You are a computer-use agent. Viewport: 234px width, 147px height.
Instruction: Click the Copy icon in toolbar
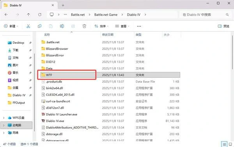(x=39, y=26)
